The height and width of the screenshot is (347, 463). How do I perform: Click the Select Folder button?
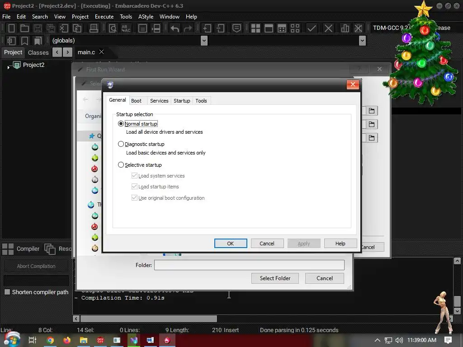[x=275, y=278]
